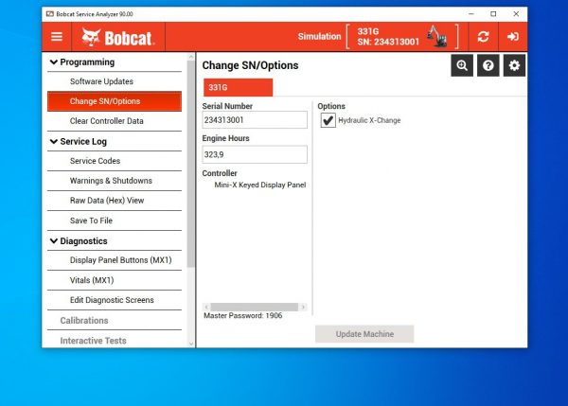Click the Master Password: 1906 text

(242, 316)
